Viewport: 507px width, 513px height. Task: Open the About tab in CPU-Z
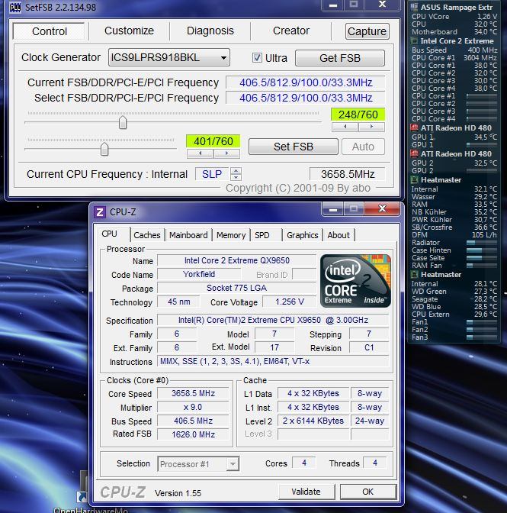point(339,235)
